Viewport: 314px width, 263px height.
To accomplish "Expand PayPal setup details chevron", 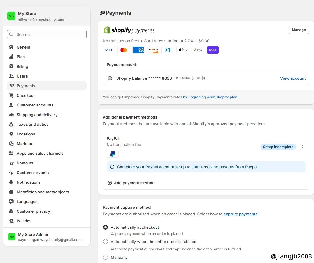I will pyautogui.click(x=303, y=147).
